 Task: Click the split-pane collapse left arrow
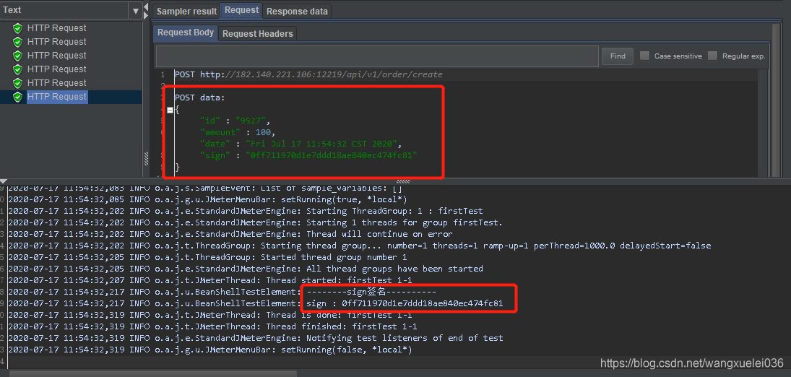coord(147,6)
